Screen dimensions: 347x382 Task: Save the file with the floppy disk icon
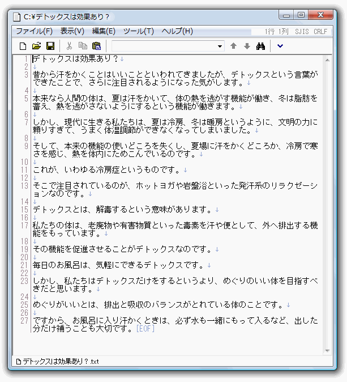click(50, 46)
